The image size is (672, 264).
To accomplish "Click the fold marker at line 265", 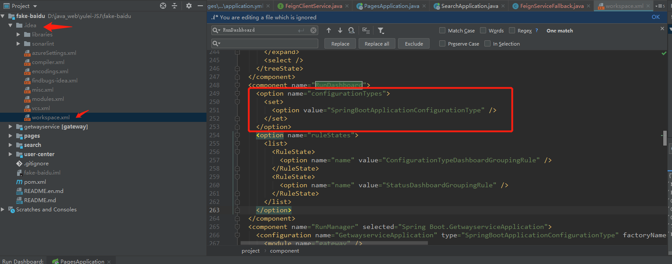I will tap(237, 227).
